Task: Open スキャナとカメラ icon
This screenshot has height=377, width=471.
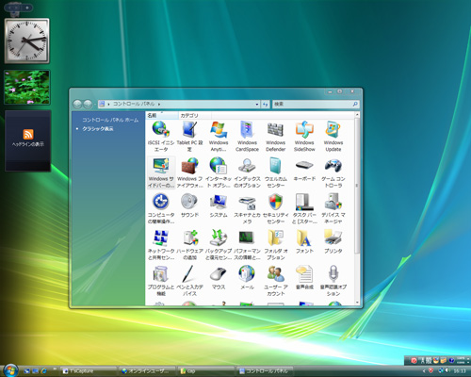Action: point(247,208)
